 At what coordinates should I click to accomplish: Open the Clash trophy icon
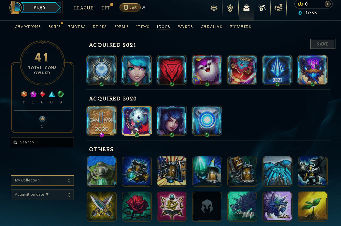(230, 8)
